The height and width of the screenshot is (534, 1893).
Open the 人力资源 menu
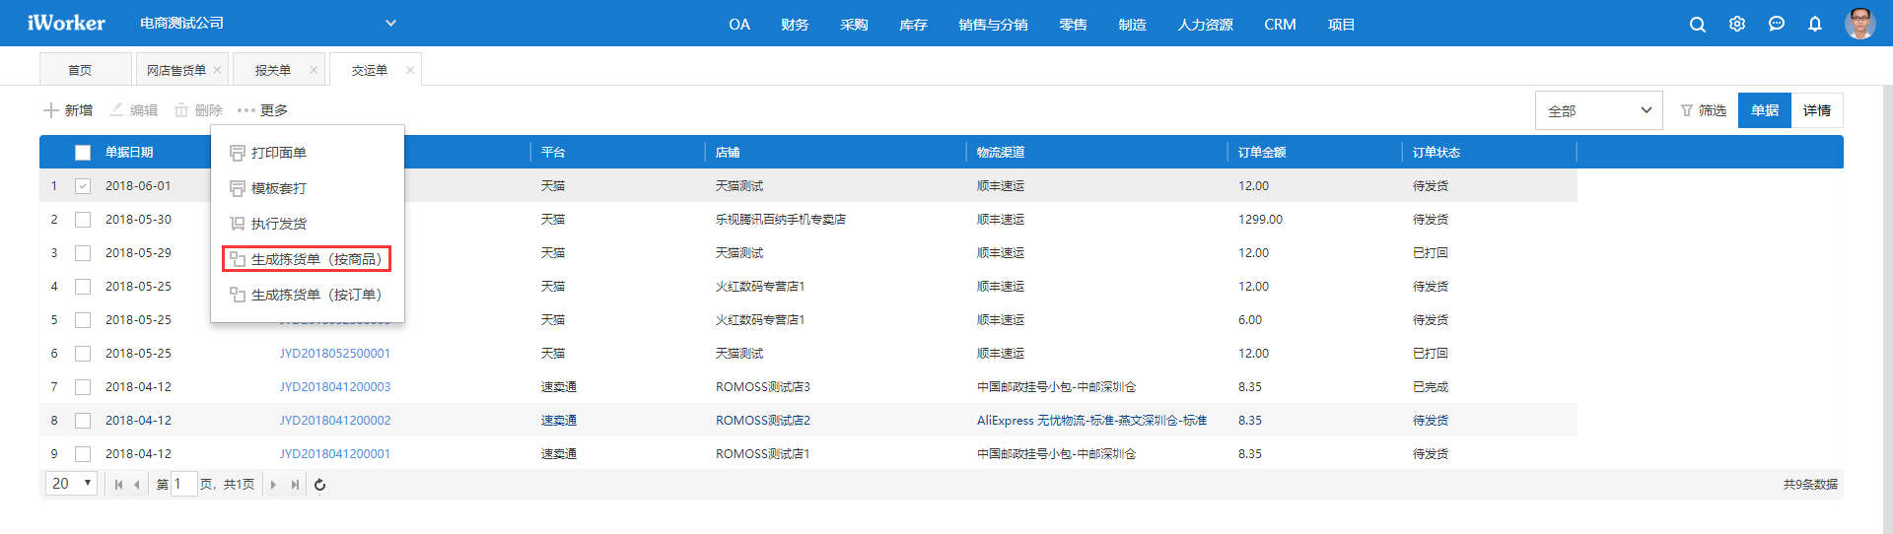tap(1205, 24)
